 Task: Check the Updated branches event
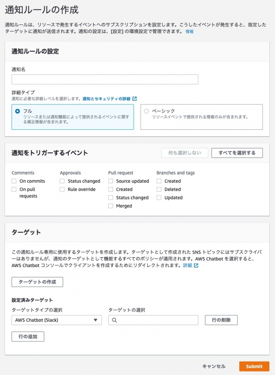159,197
